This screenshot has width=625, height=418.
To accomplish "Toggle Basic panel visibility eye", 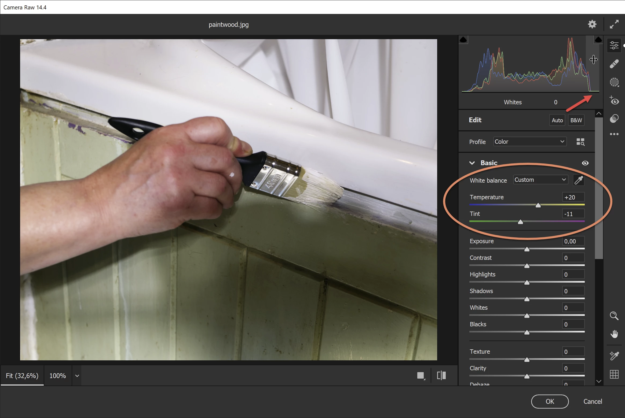I will point(585,163).
